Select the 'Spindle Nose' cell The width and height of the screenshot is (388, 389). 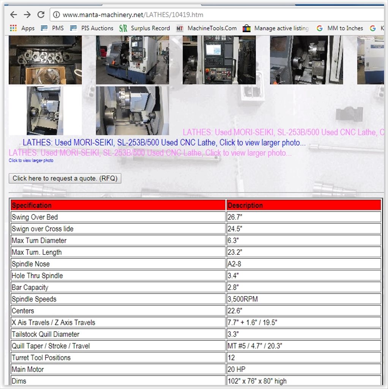click(118, 264)
